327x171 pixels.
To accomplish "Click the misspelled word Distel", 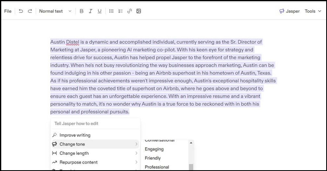I will [x=73, y=42].
